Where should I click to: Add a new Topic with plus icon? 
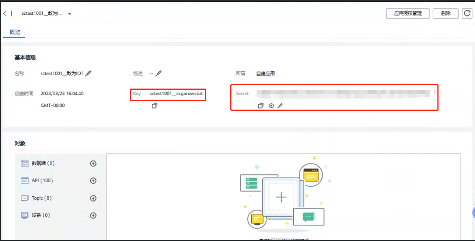(x=93, y=198)
